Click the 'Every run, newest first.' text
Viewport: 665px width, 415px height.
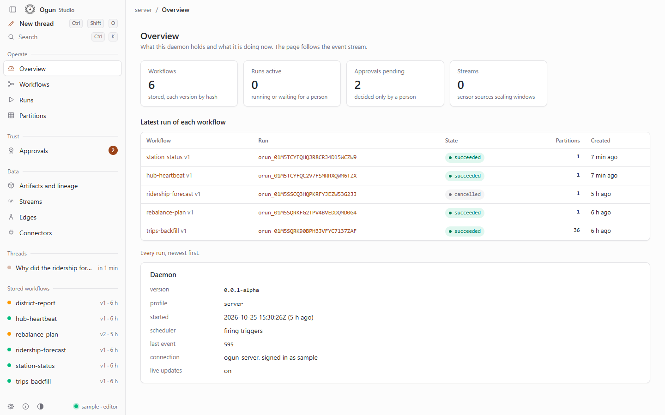click(170, 253)
